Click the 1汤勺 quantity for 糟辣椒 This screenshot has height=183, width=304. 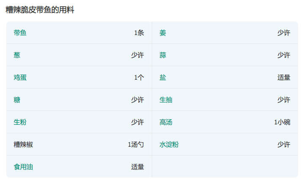[136, 145]
